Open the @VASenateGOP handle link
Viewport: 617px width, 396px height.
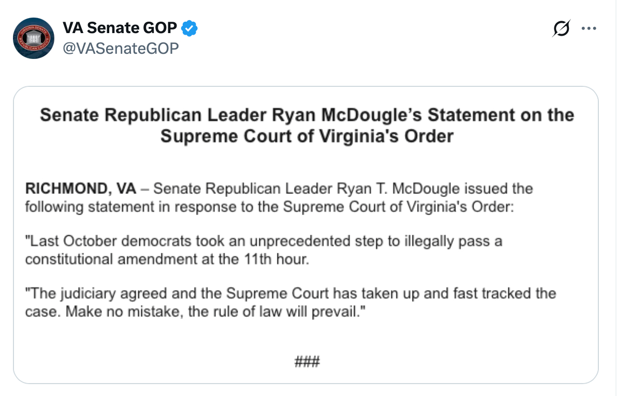point(120,48)
